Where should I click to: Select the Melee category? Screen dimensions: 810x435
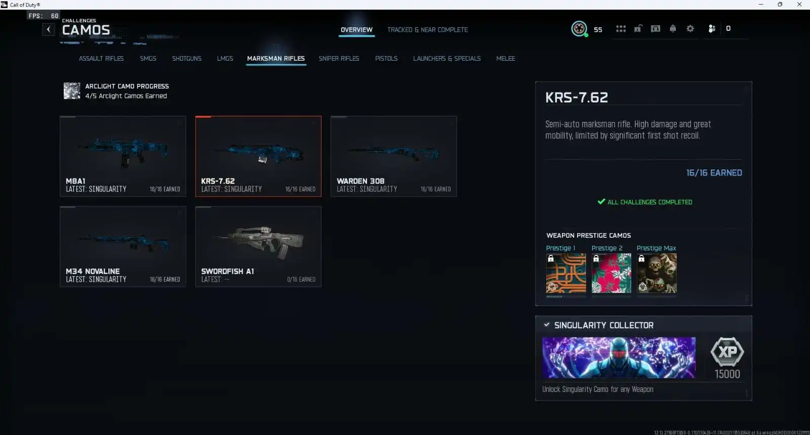click(505, 59)
